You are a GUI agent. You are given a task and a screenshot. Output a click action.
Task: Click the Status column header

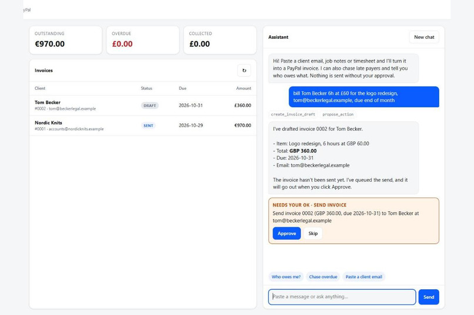(146, 89)
